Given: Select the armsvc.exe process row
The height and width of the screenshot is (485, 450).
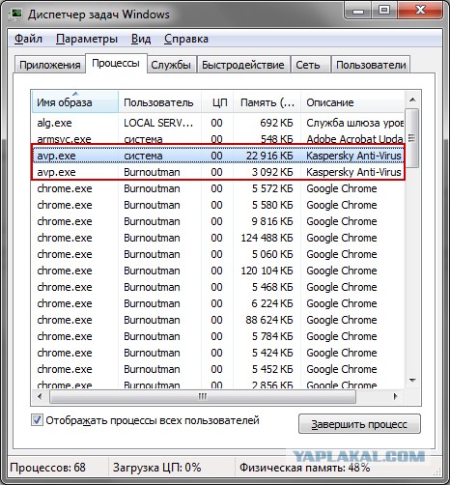Looking at the screenshot, I should pos(218,138).
